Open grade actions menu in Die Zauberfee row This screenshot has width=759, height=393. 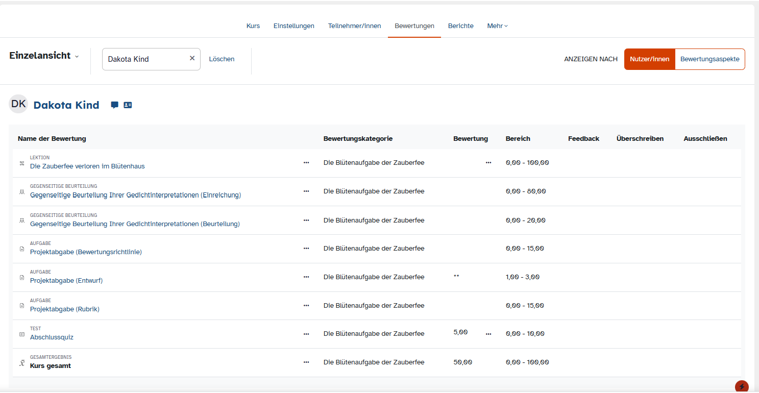tap(488, 162)
